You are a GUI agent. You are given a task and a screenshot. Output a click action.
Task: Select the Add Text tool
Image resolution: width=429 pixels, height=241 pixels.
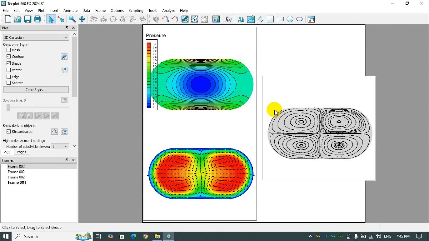(x=241, y=19)
